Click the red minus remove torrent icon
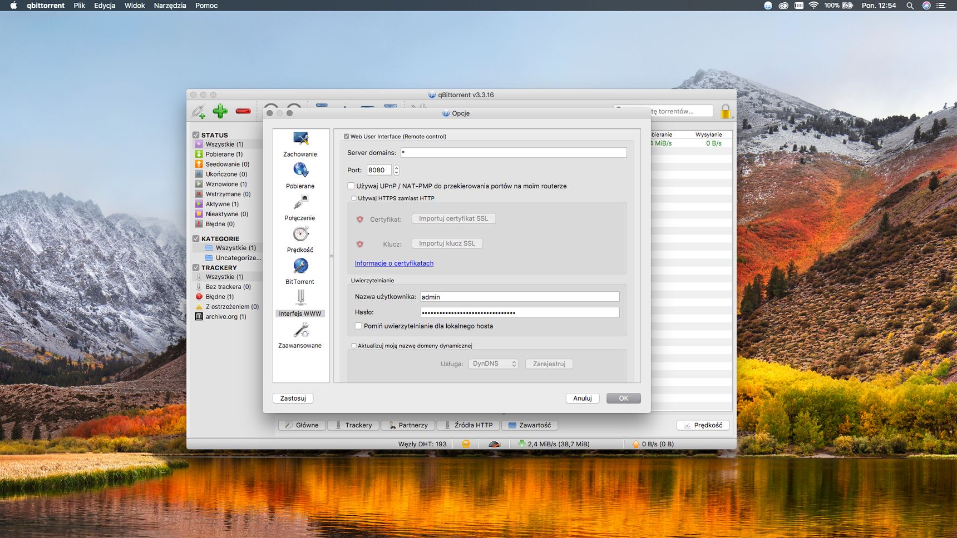Screen dimensions: 957x538 243,111
